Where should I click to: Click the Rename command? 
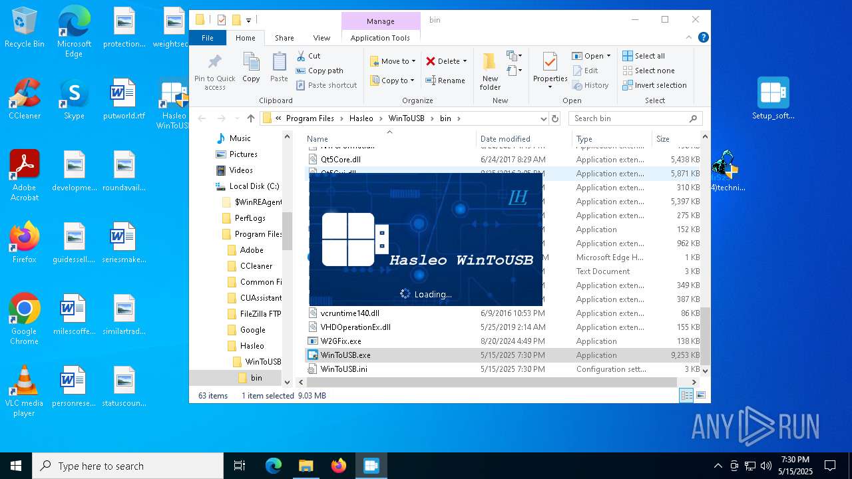[445, 80]
